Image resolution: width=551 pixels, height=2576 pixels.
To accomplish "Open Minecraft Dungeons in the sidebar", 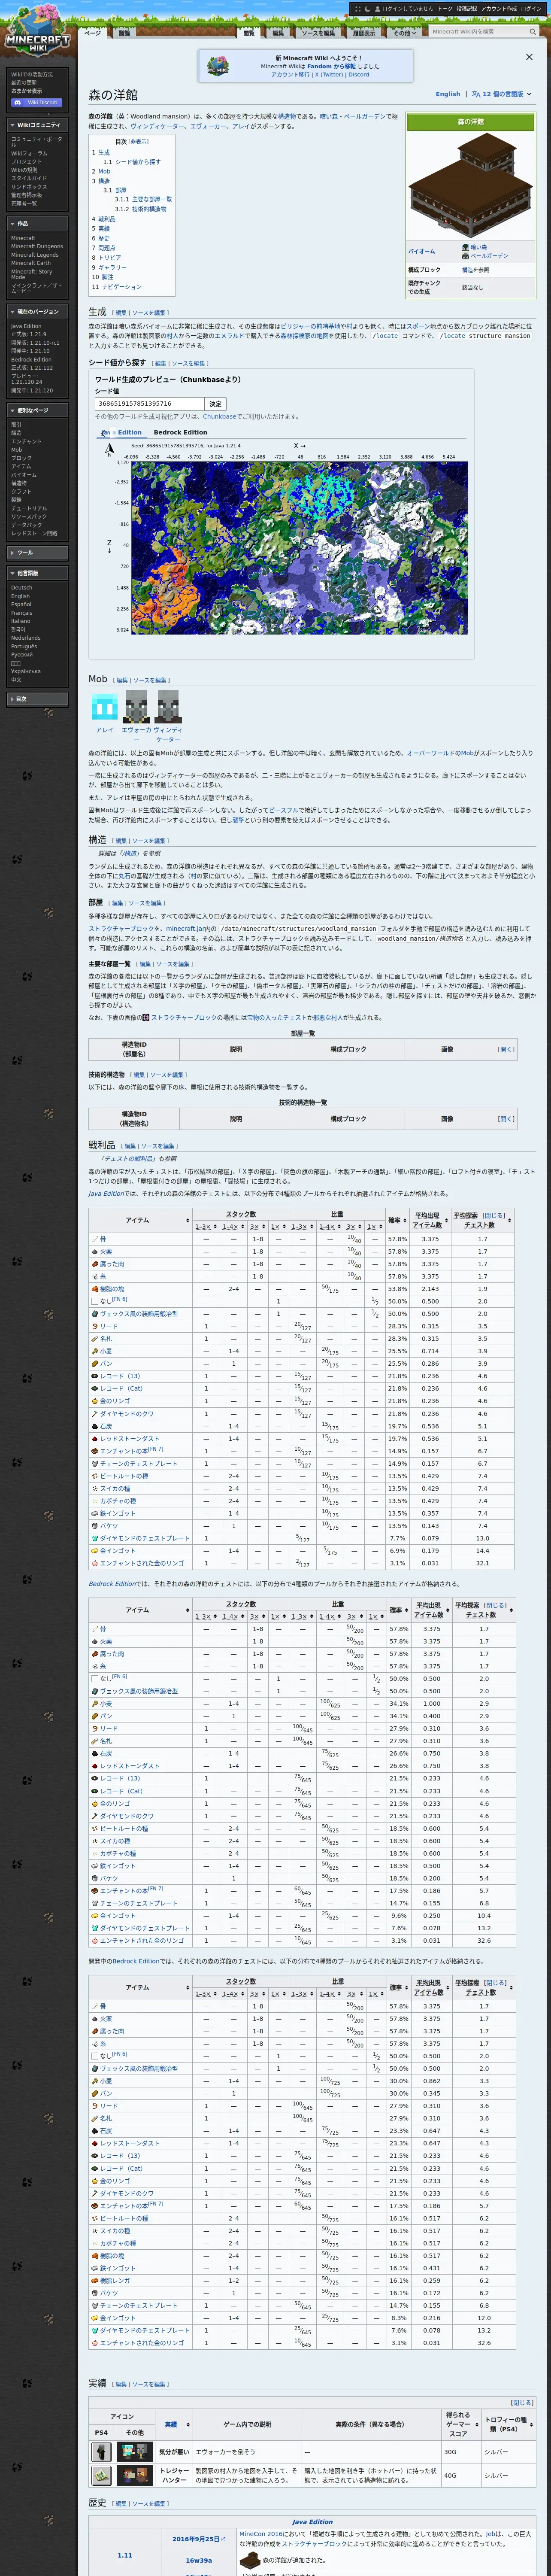I will (36, 246).
